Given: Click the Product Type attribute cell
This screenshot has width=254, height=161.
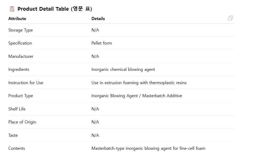Looking at the screenshot, I should click(21, 96).
